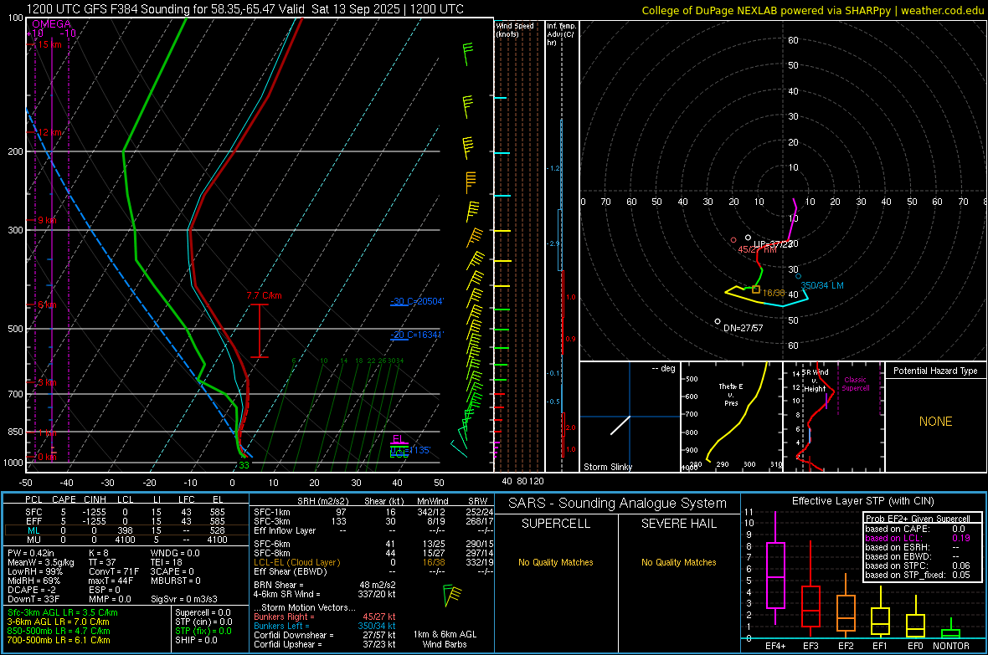Viewport: 988px width, 655px height.
Task: Click the SFC parcel row label
Action: [33, 512]
